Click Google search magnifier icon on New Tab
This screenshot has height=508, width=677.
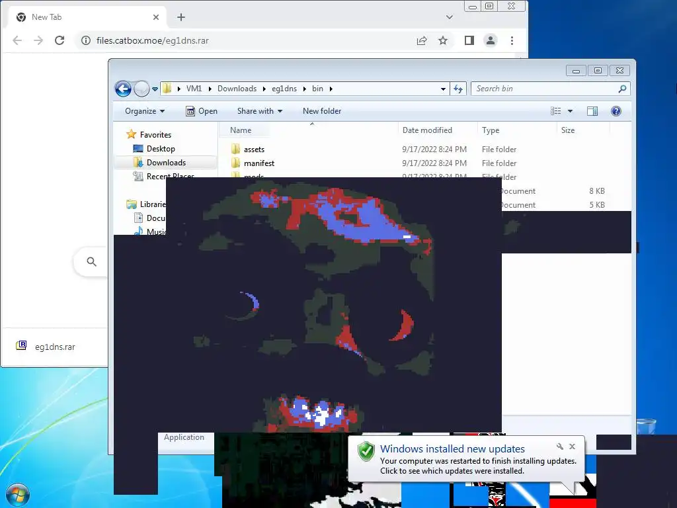click(91, 261)
